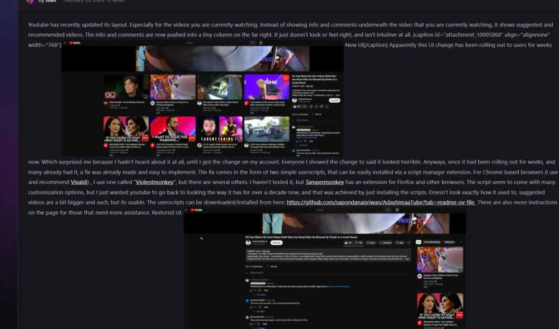Click the search magnifier button in Restored UI screenshot

(x=389, y=210)
